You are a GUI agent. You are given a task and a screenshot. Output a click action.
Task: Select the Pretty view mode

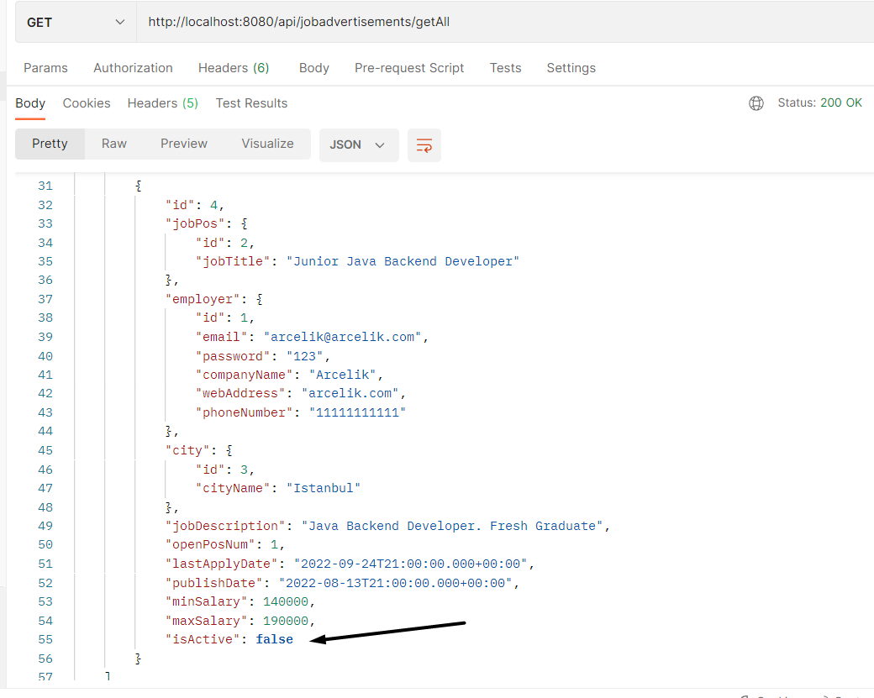pos(50,144)
